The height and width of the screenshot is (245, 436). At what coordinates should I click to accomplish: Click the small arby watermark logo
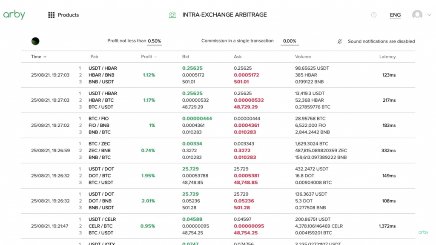click(423, 232)
